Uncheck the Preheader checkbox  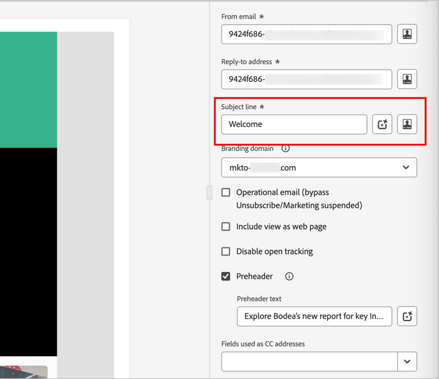tap(226, 276)
